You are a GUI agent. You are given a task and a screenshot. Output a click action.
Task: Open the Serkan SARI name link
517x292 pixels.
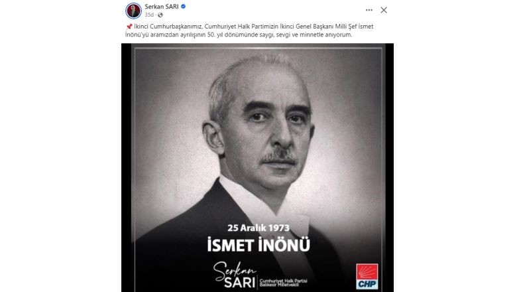162,6
